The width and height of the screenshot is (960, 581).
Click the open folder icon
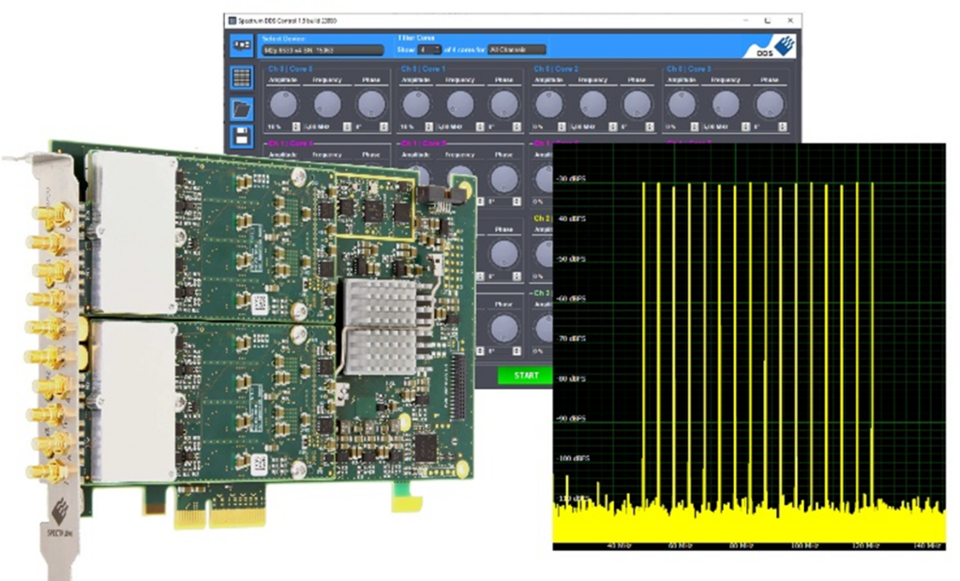tap(241, 109)
